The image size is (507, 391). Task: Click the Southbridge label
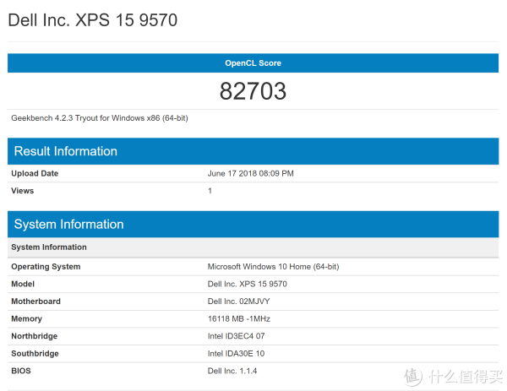[x=35, y=354]
